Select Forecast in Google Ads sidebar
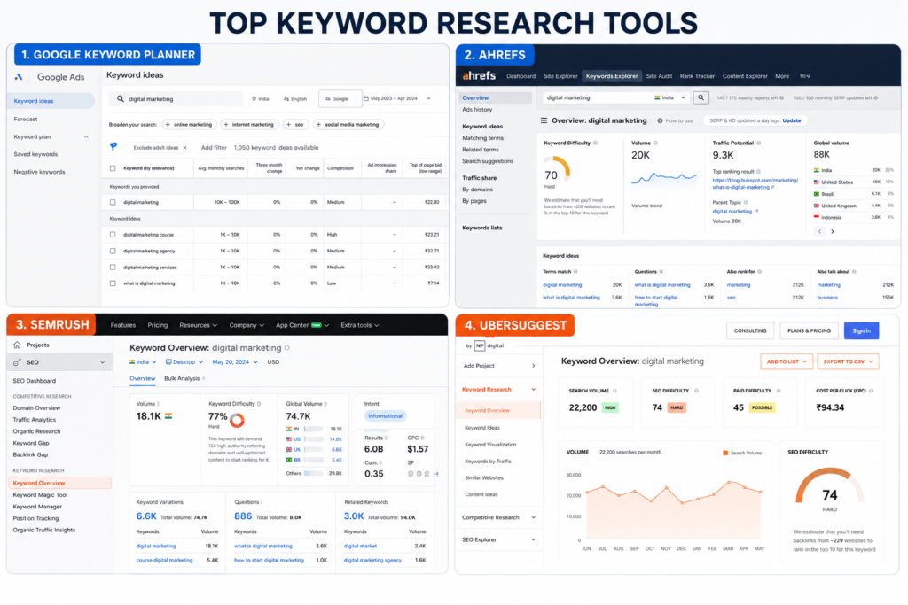The width and height of the screenshot is (908, 605). click(26, 120)
